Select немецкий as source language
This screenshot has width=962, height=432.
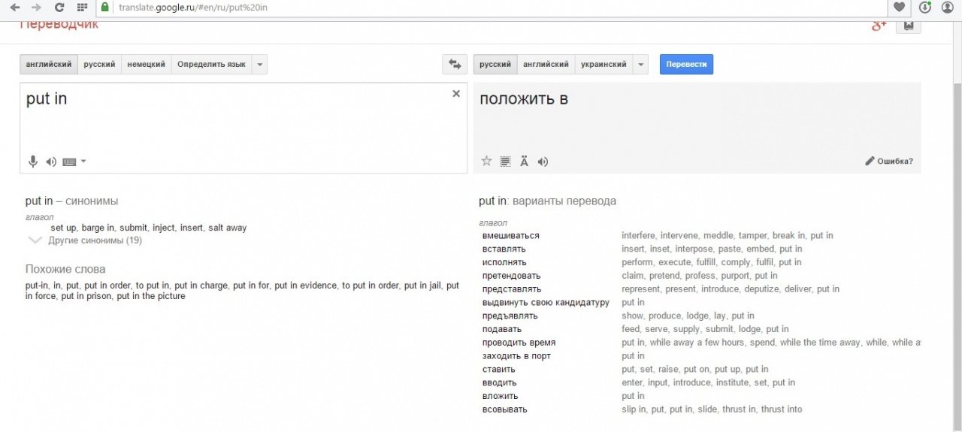[147, 65]
